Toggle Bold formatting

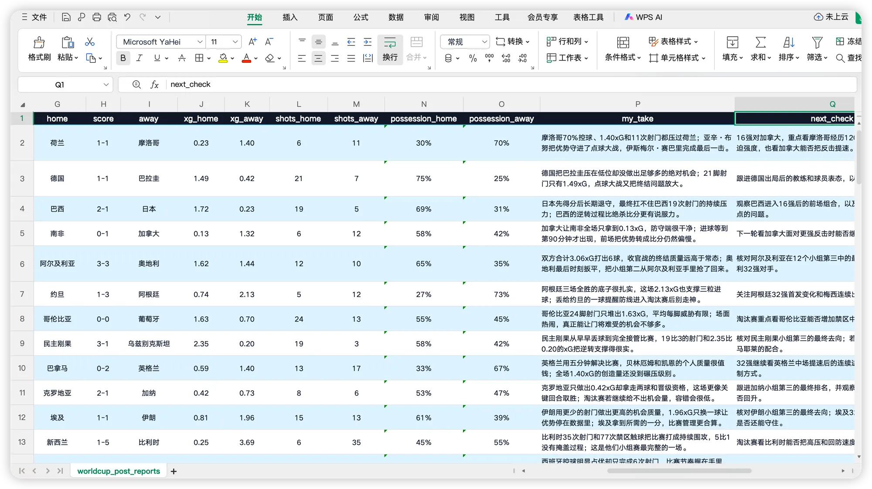tap(123, 58)
